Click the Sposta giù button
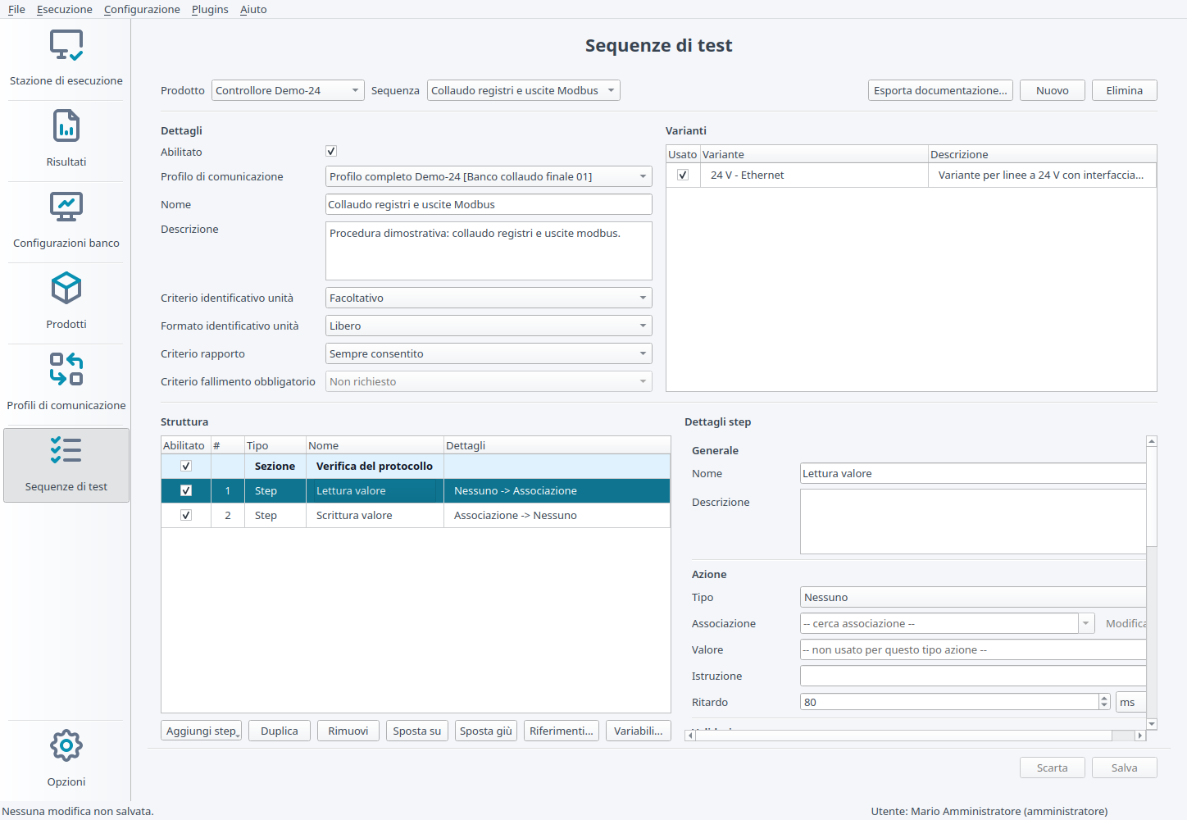 486,731
